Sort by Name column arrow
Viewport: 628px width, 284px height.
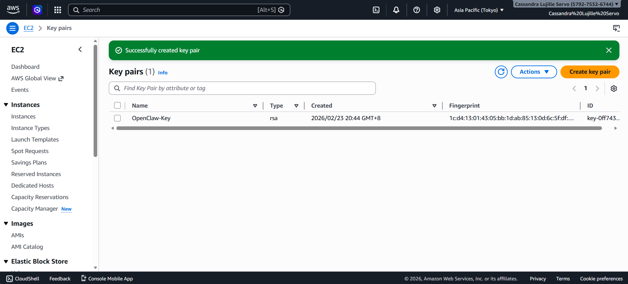click(255, 106)
